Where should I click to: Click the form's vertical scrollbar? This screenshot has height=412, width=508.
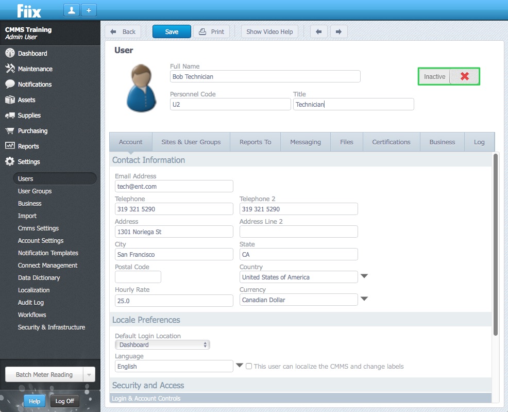(x=495, y=245)
